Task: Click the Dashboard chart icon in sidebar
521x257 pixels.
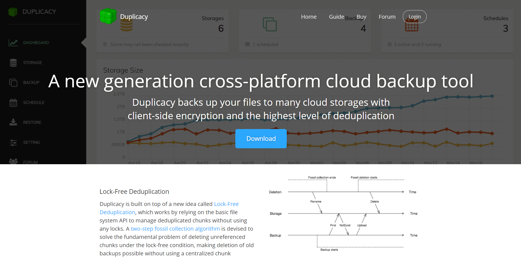Action: point(13,43)
